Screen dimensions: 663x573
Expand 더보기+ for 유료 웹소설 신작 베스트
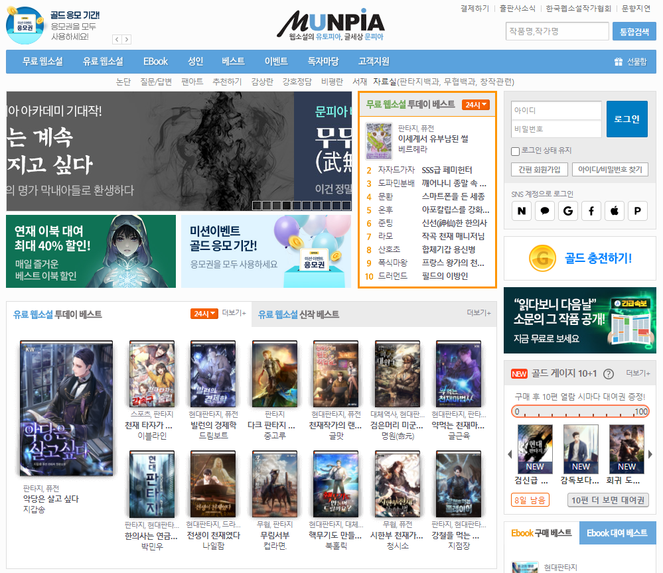[479, 313]
